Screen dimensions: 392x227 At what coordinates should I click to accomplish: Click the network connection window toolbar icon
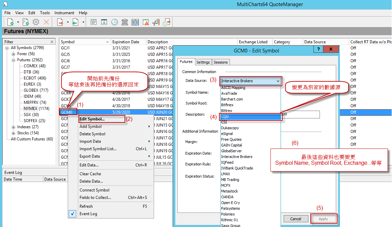click(104, 22)
